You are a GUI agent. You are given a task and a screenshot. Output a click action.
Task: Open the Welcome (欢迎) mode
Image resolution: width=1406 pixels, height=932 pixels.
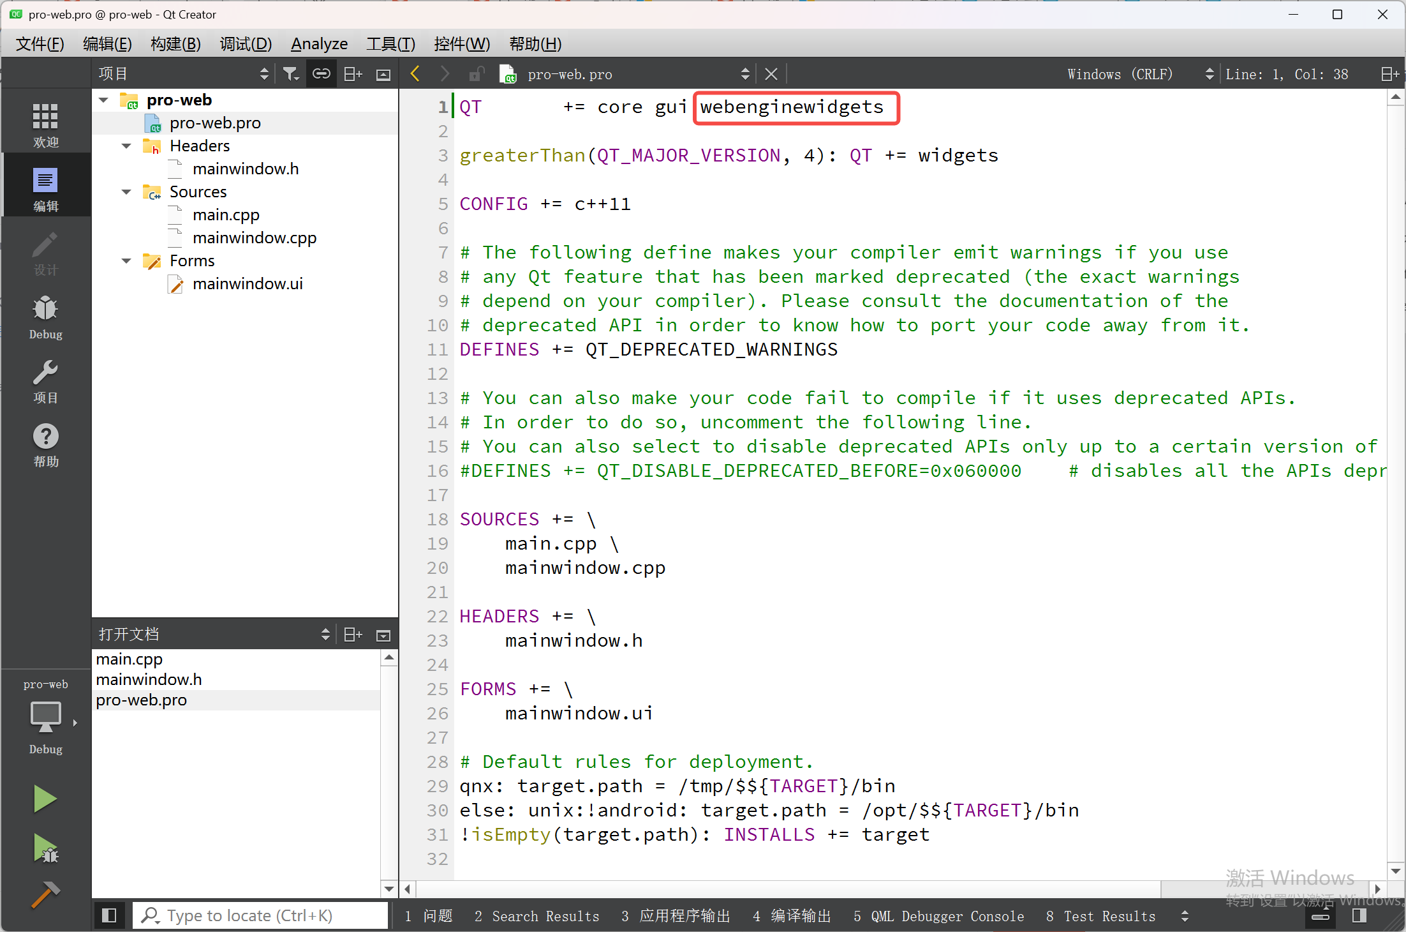tap(45, 124)
